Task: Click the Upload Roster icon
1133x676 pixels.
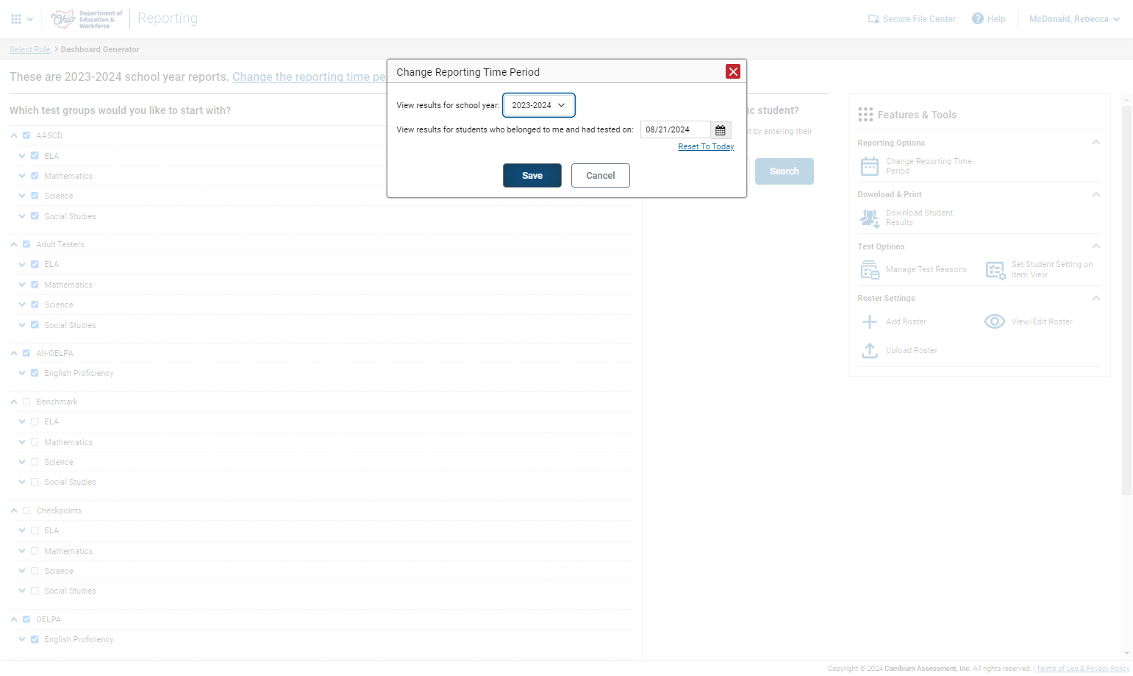Action: point(870,351)
